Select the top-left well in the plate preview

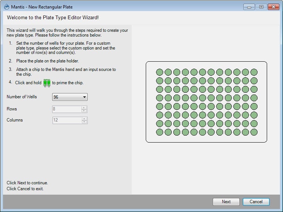coord(159,72)
